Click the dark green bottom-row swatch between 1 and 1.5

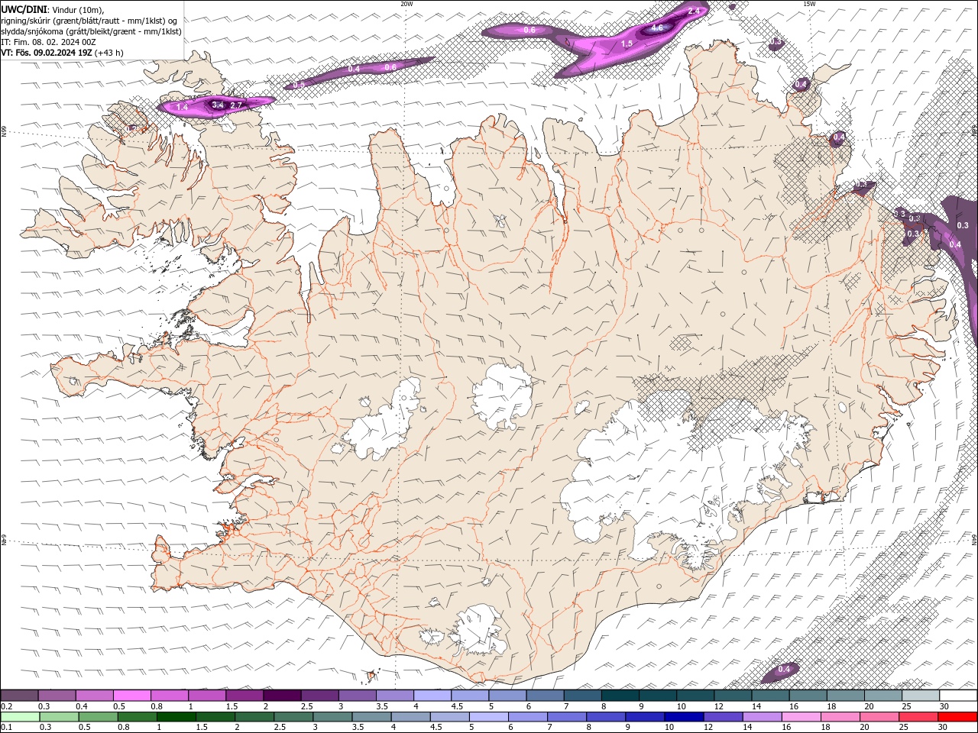point(176,717)
